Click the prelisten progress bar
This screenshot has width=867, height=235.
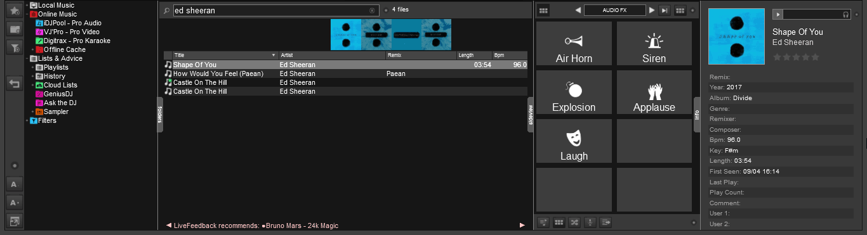pos(812,14)
